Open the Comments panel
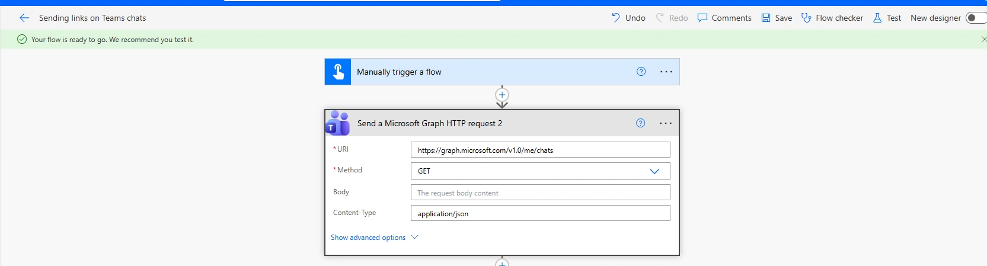This screenshot has height=266, width=987. 724,18
